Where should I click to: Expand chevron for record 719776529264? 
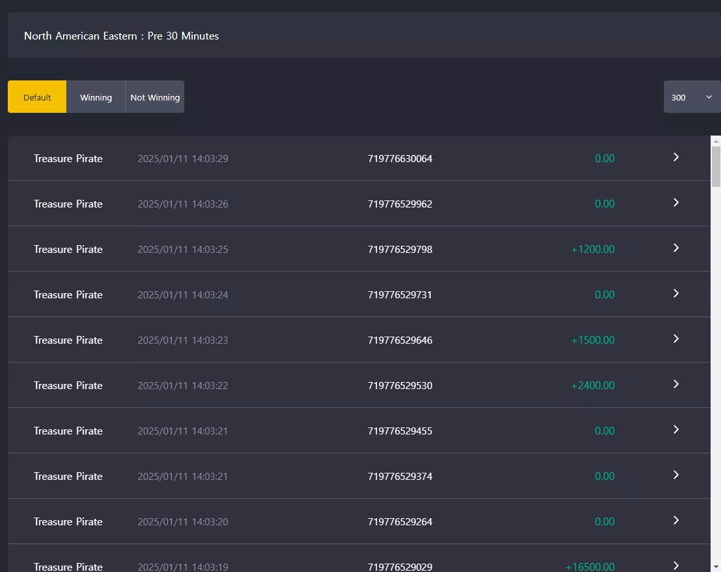coord(676,520)
